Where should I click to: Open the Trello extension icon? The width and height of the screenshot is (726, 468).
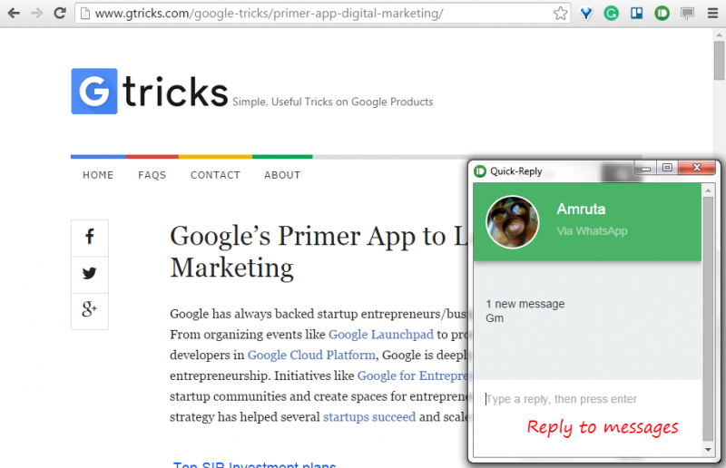tap(637, 13)
